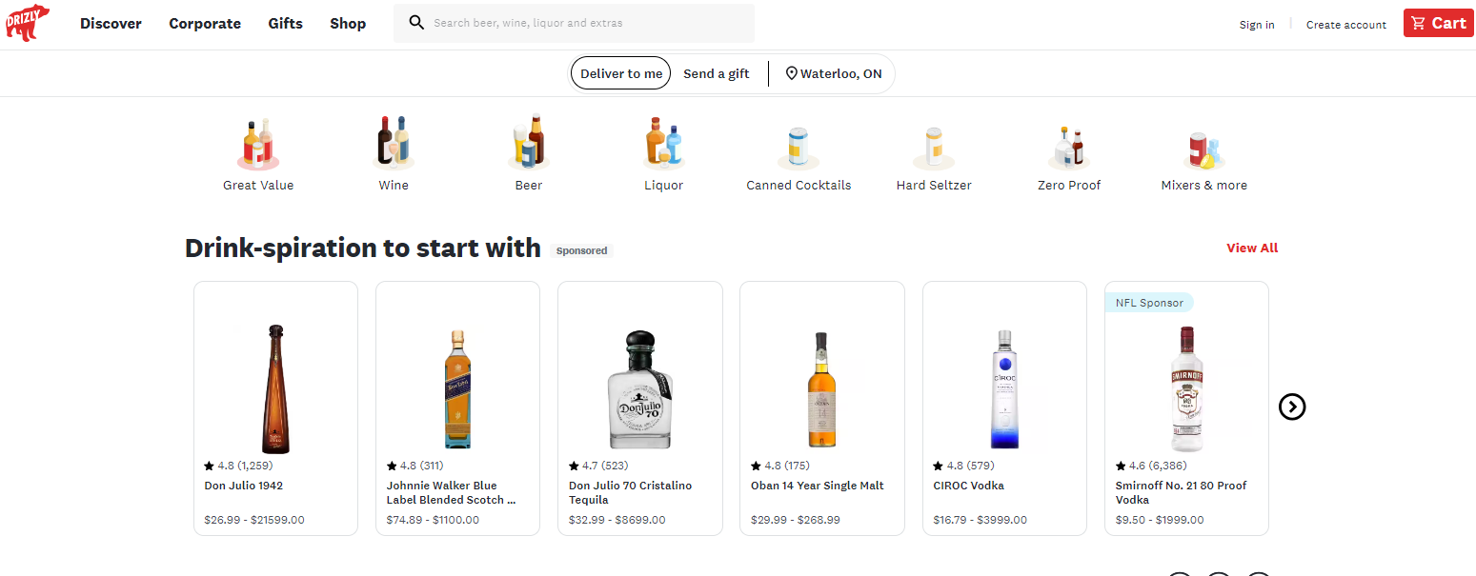
Task: Click the $9.50 - $1999.00 price
Action: (1160, 520)
